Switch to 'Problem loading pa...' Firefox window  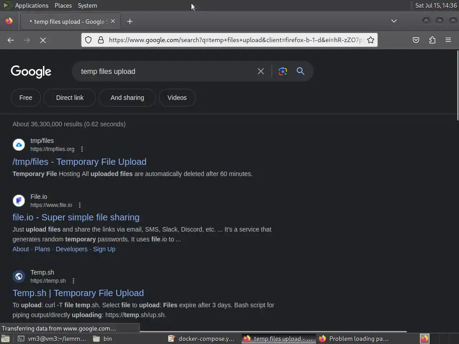click(354, 339)
